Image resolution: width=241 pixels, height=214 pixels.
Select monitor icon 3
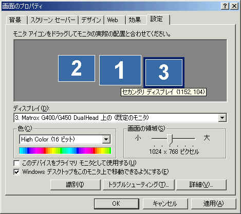(164, 72)
